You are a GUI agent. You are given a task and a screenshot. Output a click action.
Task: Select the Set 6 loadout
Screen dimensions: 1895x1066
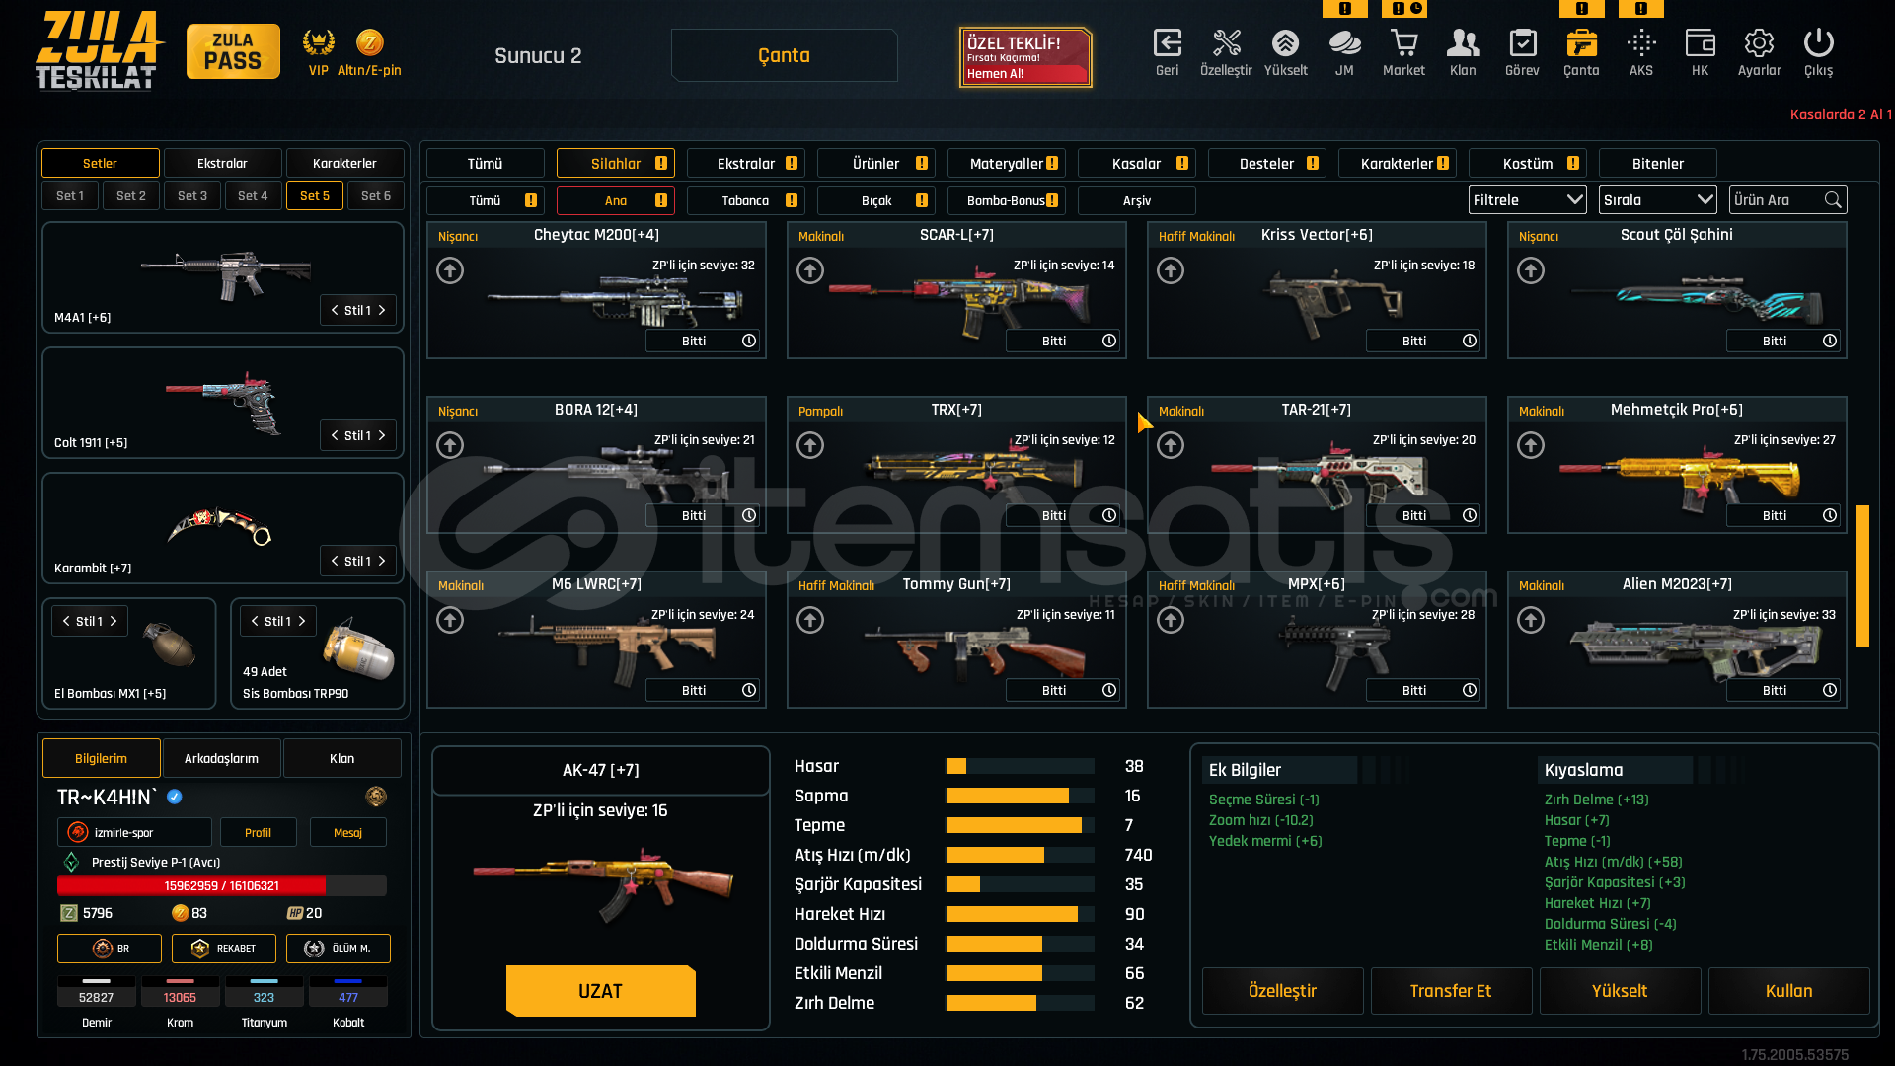[x=376, y=195]
